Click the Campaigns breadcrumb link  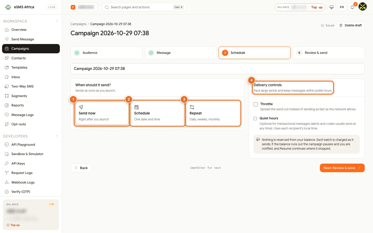point(78,24)
